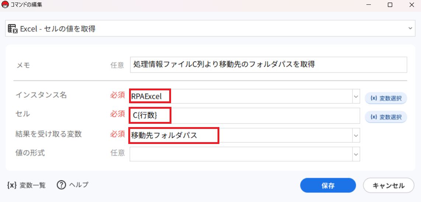Close the コマンドの編集 window
This screenshot has width=421, height=202.
pyautogui.click(x=411, y=5)
